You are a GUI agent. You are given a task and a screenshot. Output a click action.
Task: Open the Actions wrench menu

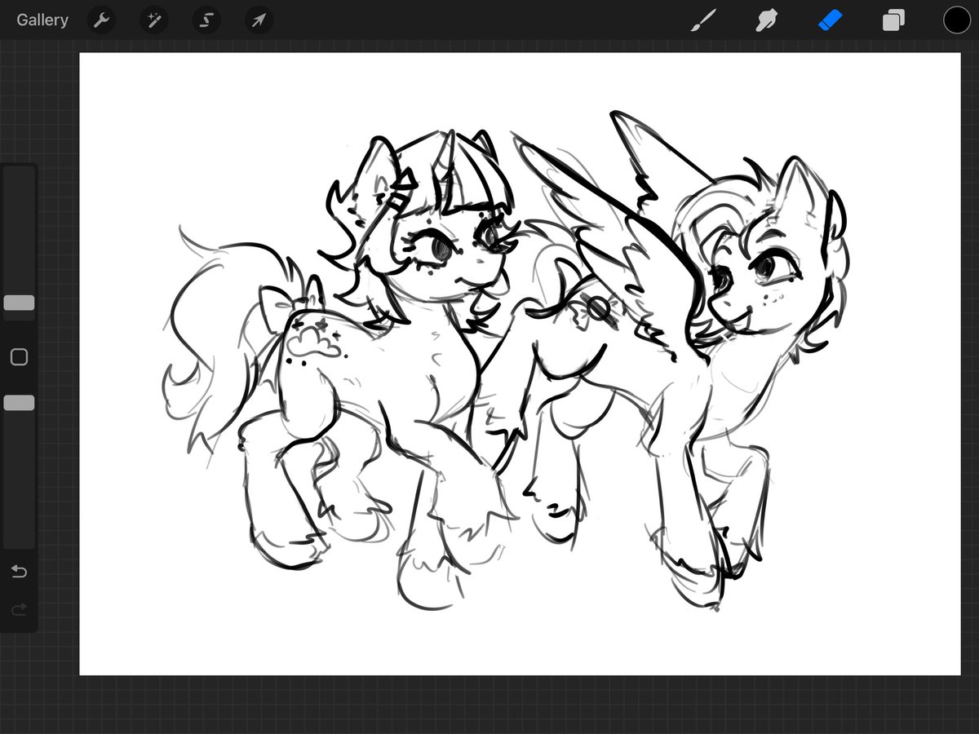(101, 20)
